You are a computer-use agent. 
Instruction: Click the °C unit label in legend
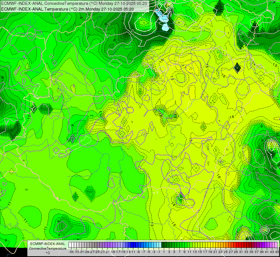(48, 253)
